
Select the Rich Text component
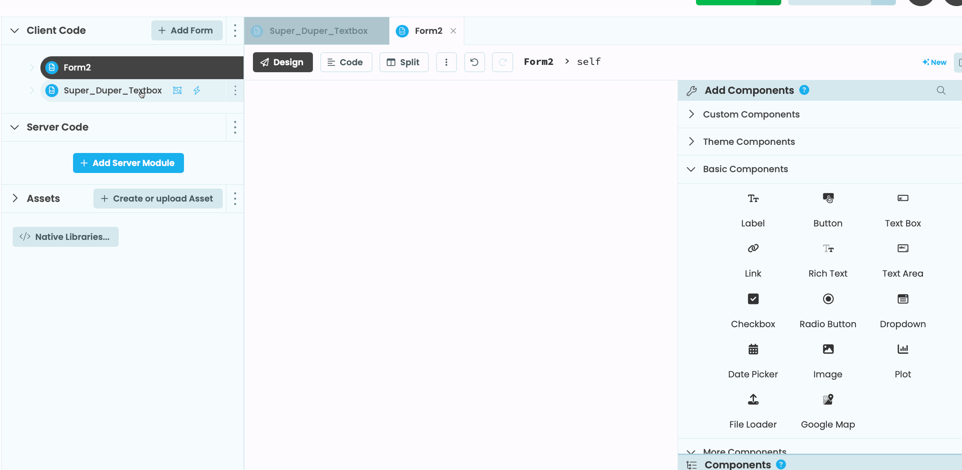(x=828, y=261)
